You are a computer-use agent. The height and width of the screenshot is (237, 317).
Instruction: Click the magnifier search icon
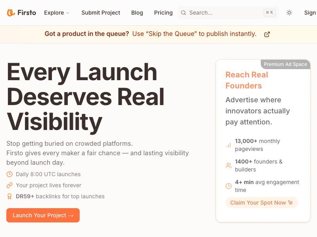point(183,13)
